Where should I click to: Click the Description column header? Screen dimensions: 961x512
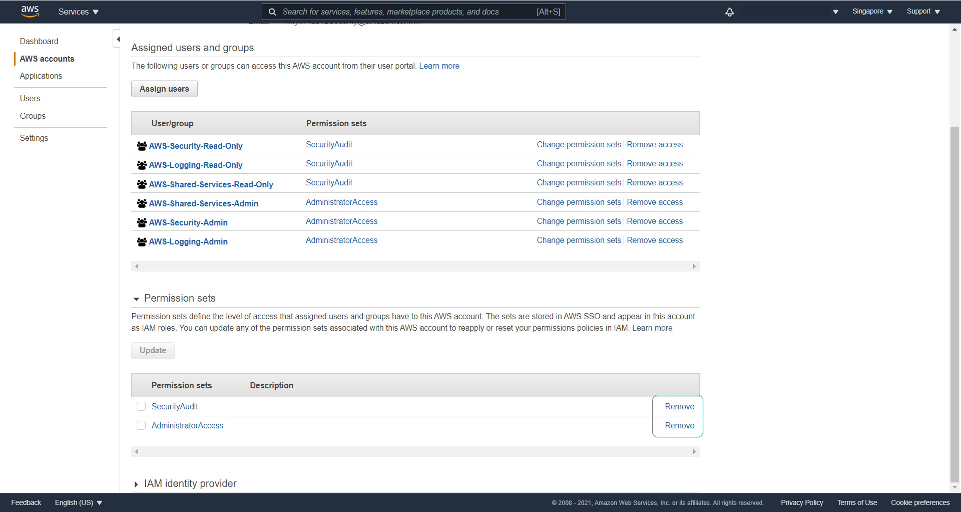(x=271, y=385)
